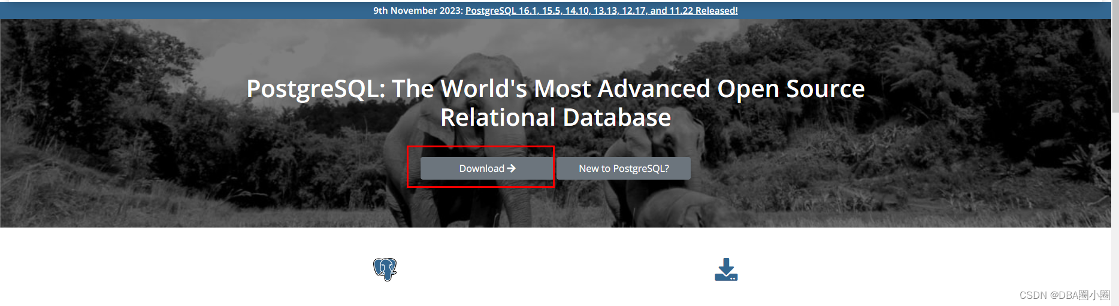Click the blue download tray icon

pos(726,269)
